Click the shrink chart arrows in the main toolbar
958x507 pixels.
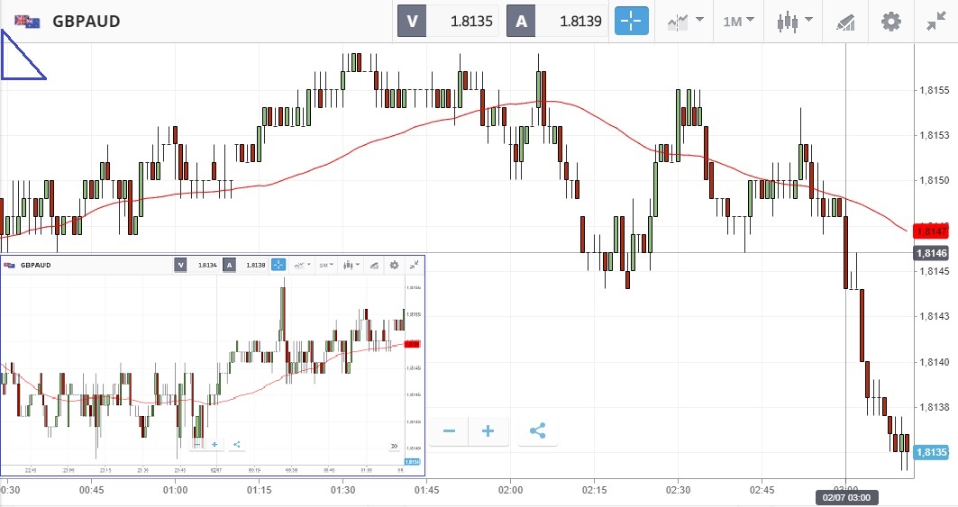[x=935, y=21]
